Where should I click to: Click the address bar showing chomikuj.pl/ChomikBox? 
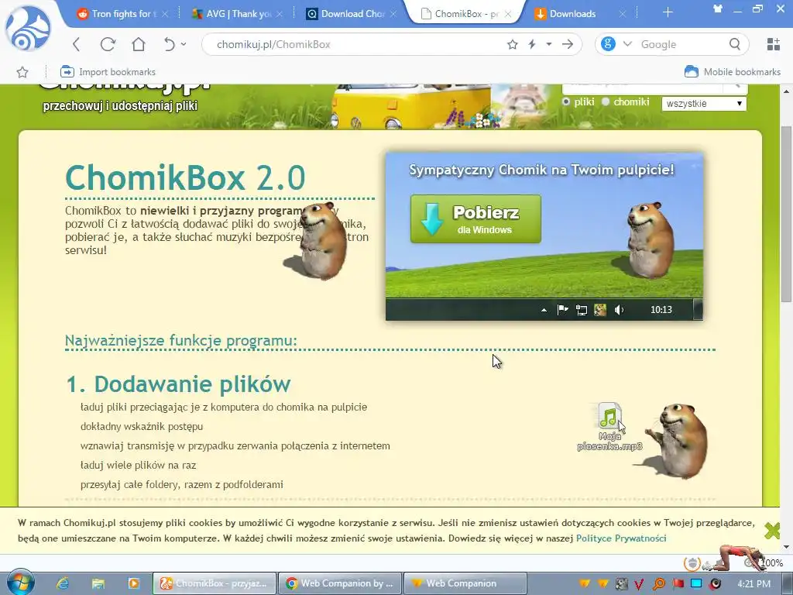point(354,44)
